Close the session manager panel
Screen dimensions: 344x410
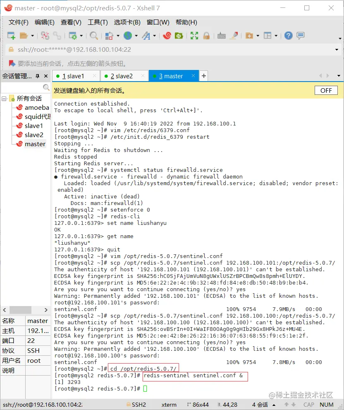(46, 76)
